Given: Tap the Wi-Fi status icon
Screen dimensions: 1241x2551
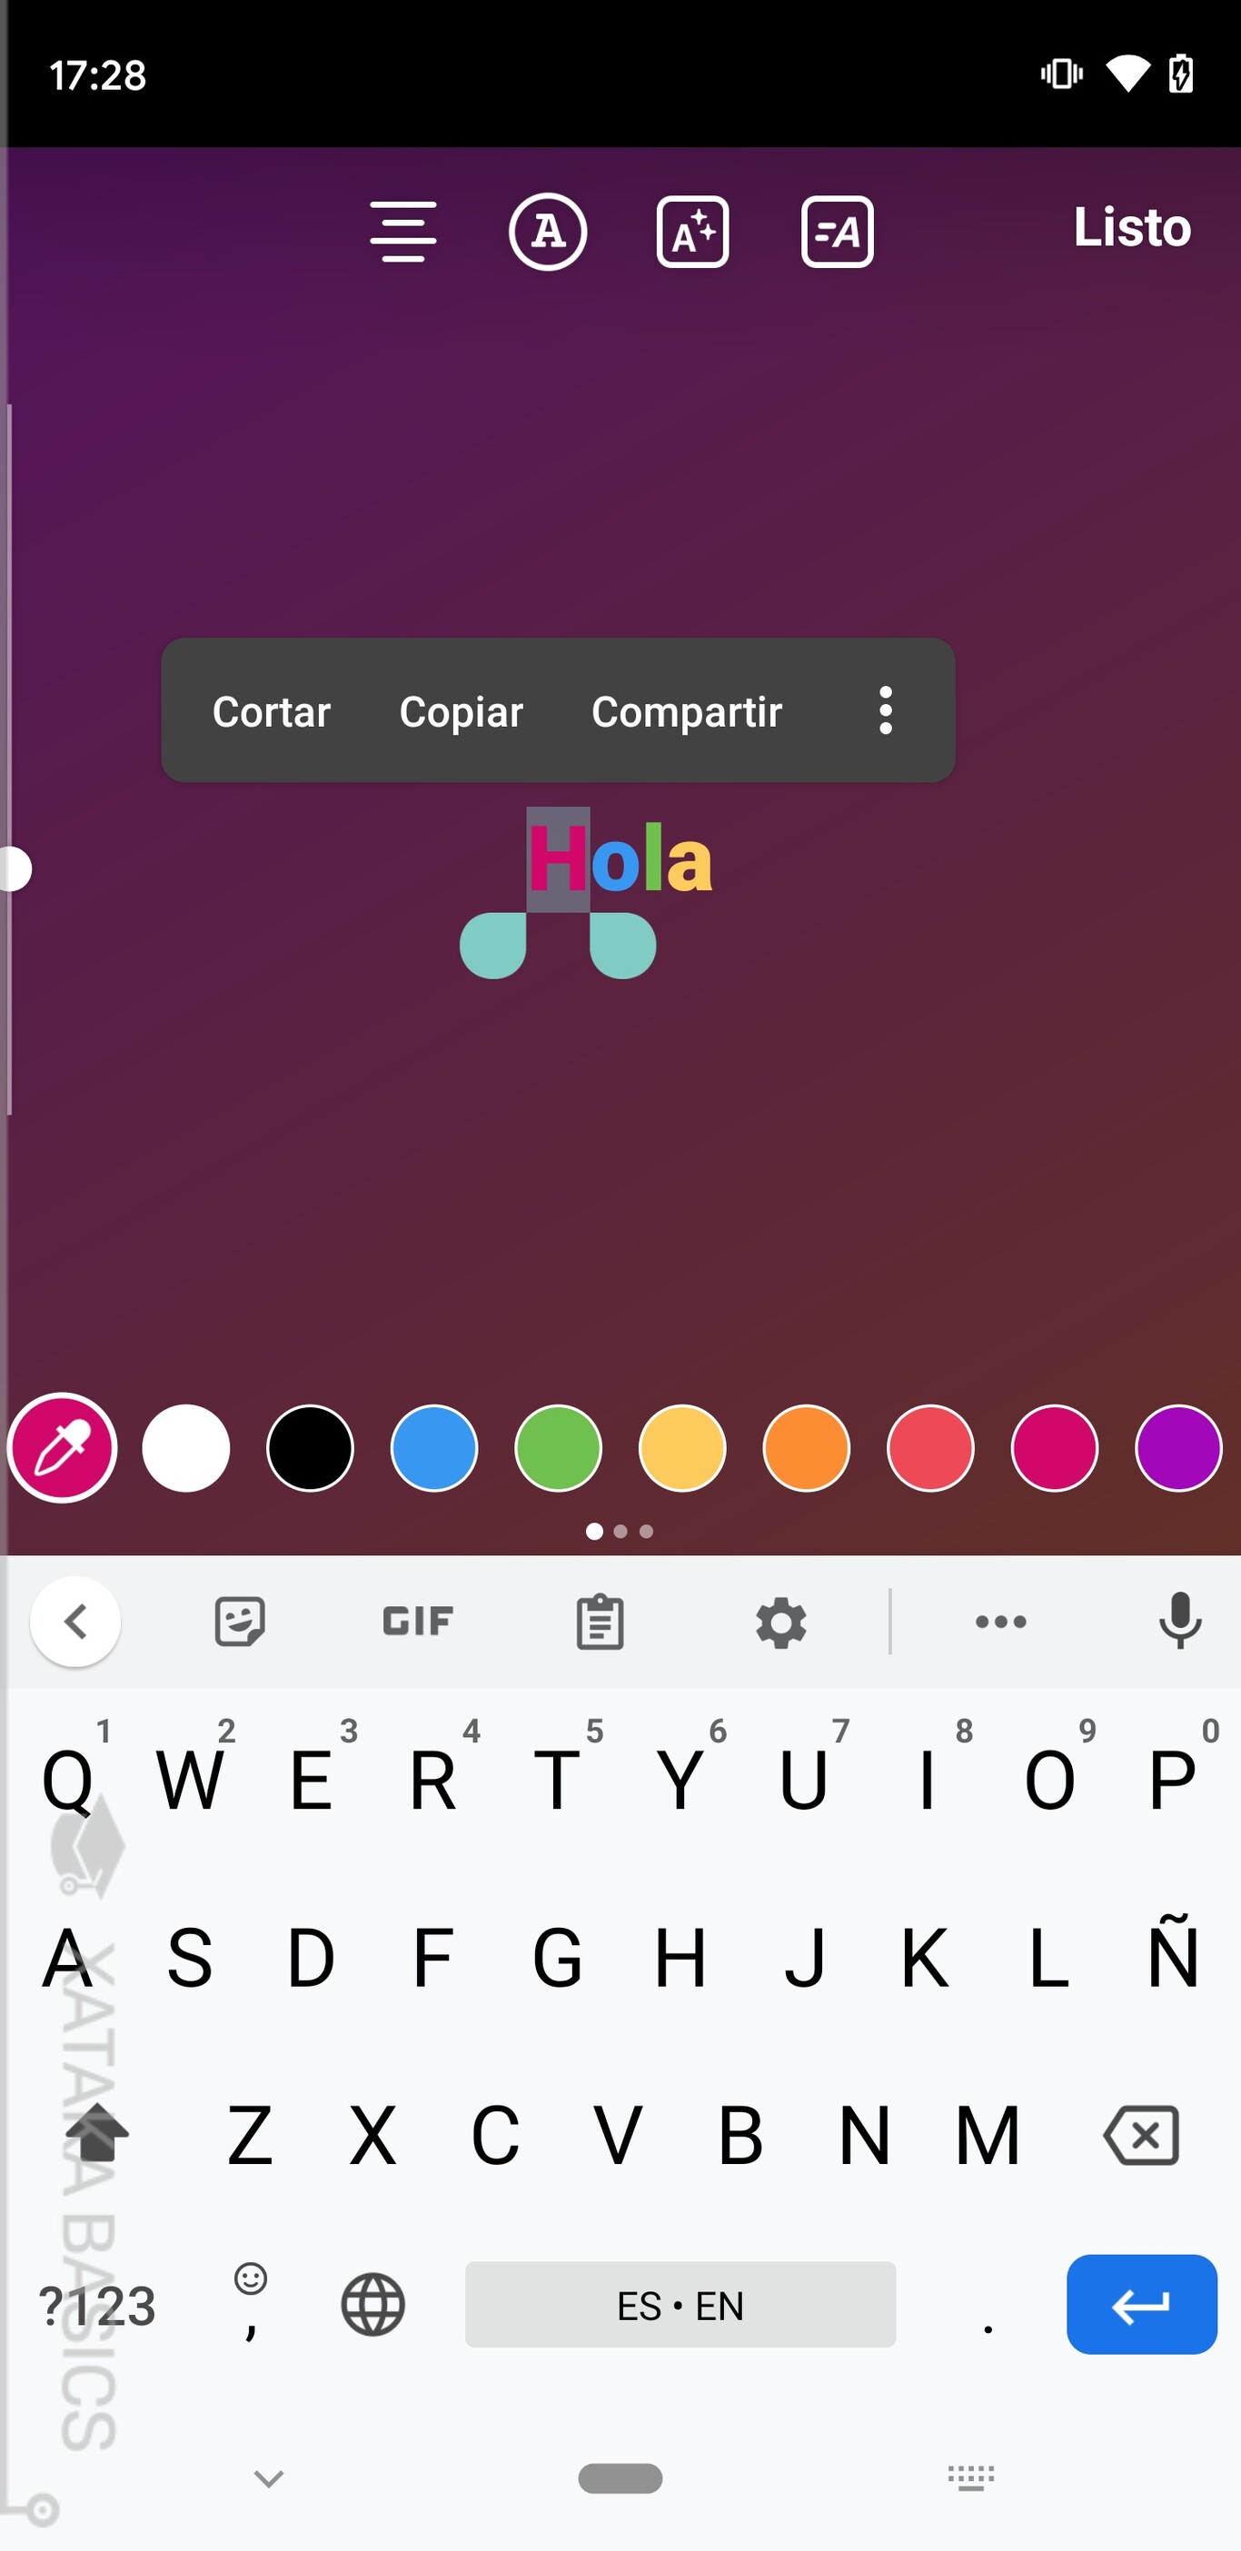Looking at the screenshot, I should (x=1128, y=74).
